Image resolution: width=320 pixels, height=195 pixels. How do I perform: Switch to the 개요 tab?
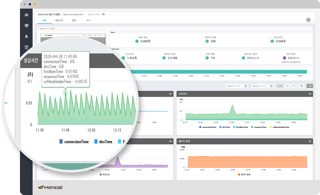pos(45,20)
